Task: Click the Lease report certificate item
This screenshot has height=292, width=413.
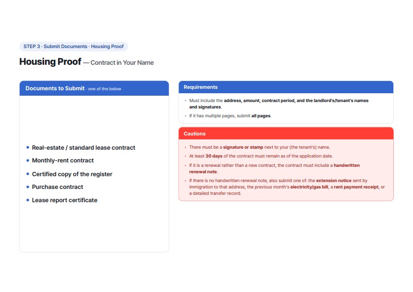Action: coord(65,200)
